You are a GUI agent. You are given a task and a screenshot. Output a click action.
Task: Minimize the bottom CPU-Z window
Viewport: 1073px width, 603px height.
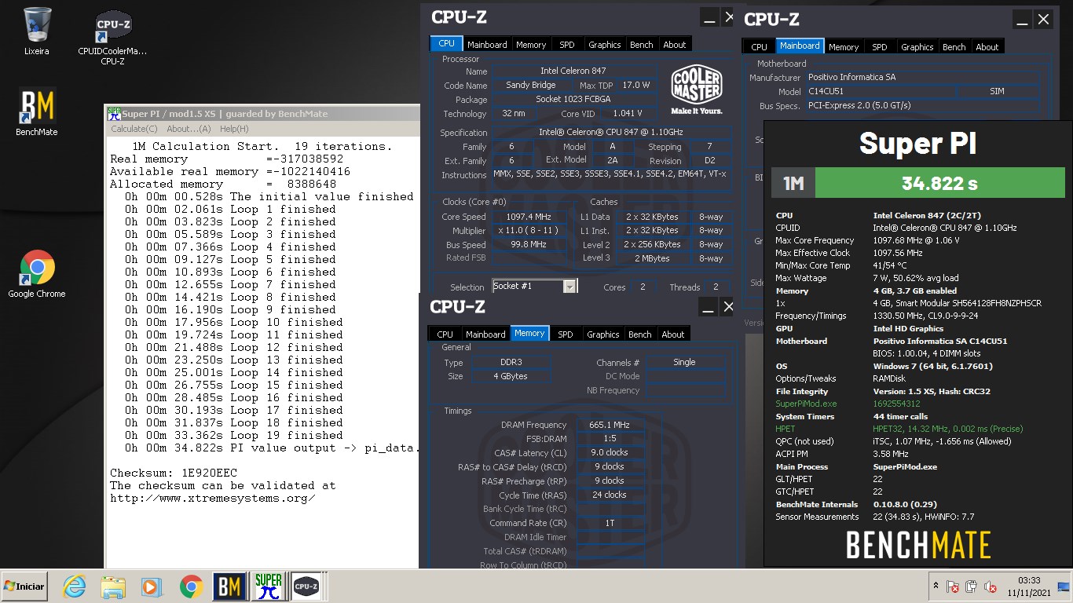(x=709, y=307)
